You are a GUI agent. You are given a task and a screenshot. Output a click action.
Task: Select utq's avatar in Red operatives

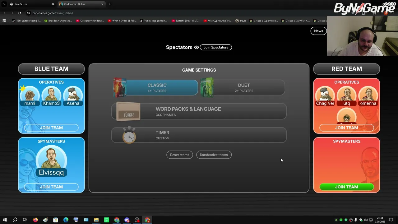(347, 94)
